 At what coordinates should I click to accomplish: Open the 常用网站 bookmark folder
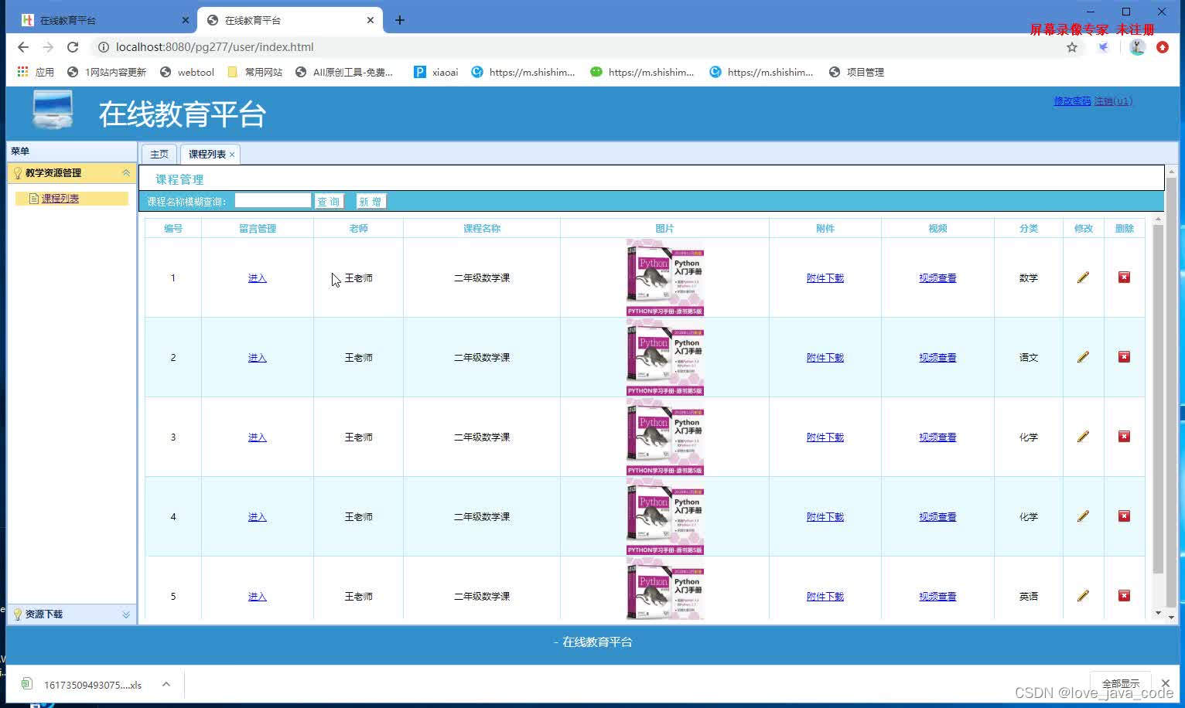(255, 72)
